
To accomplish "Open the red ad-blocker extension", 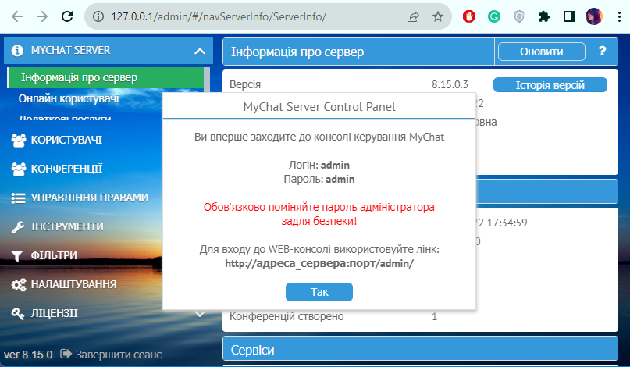I will tap(469, 16).
